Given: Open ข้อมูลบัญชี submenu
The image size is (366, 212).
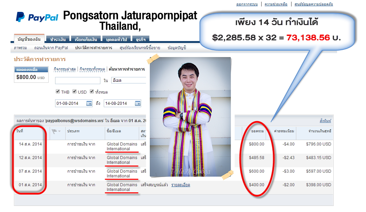Looking at the screenshot, I should coord(177,48).
